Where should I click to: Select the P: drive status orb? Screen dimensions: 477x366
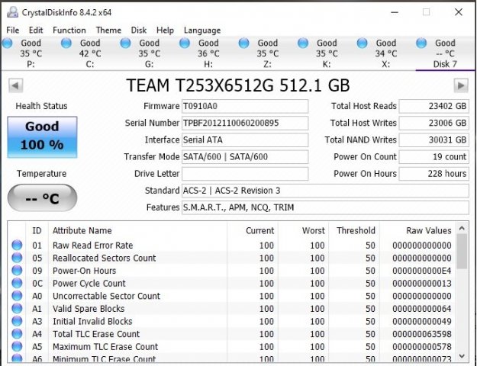pos(8,44)
